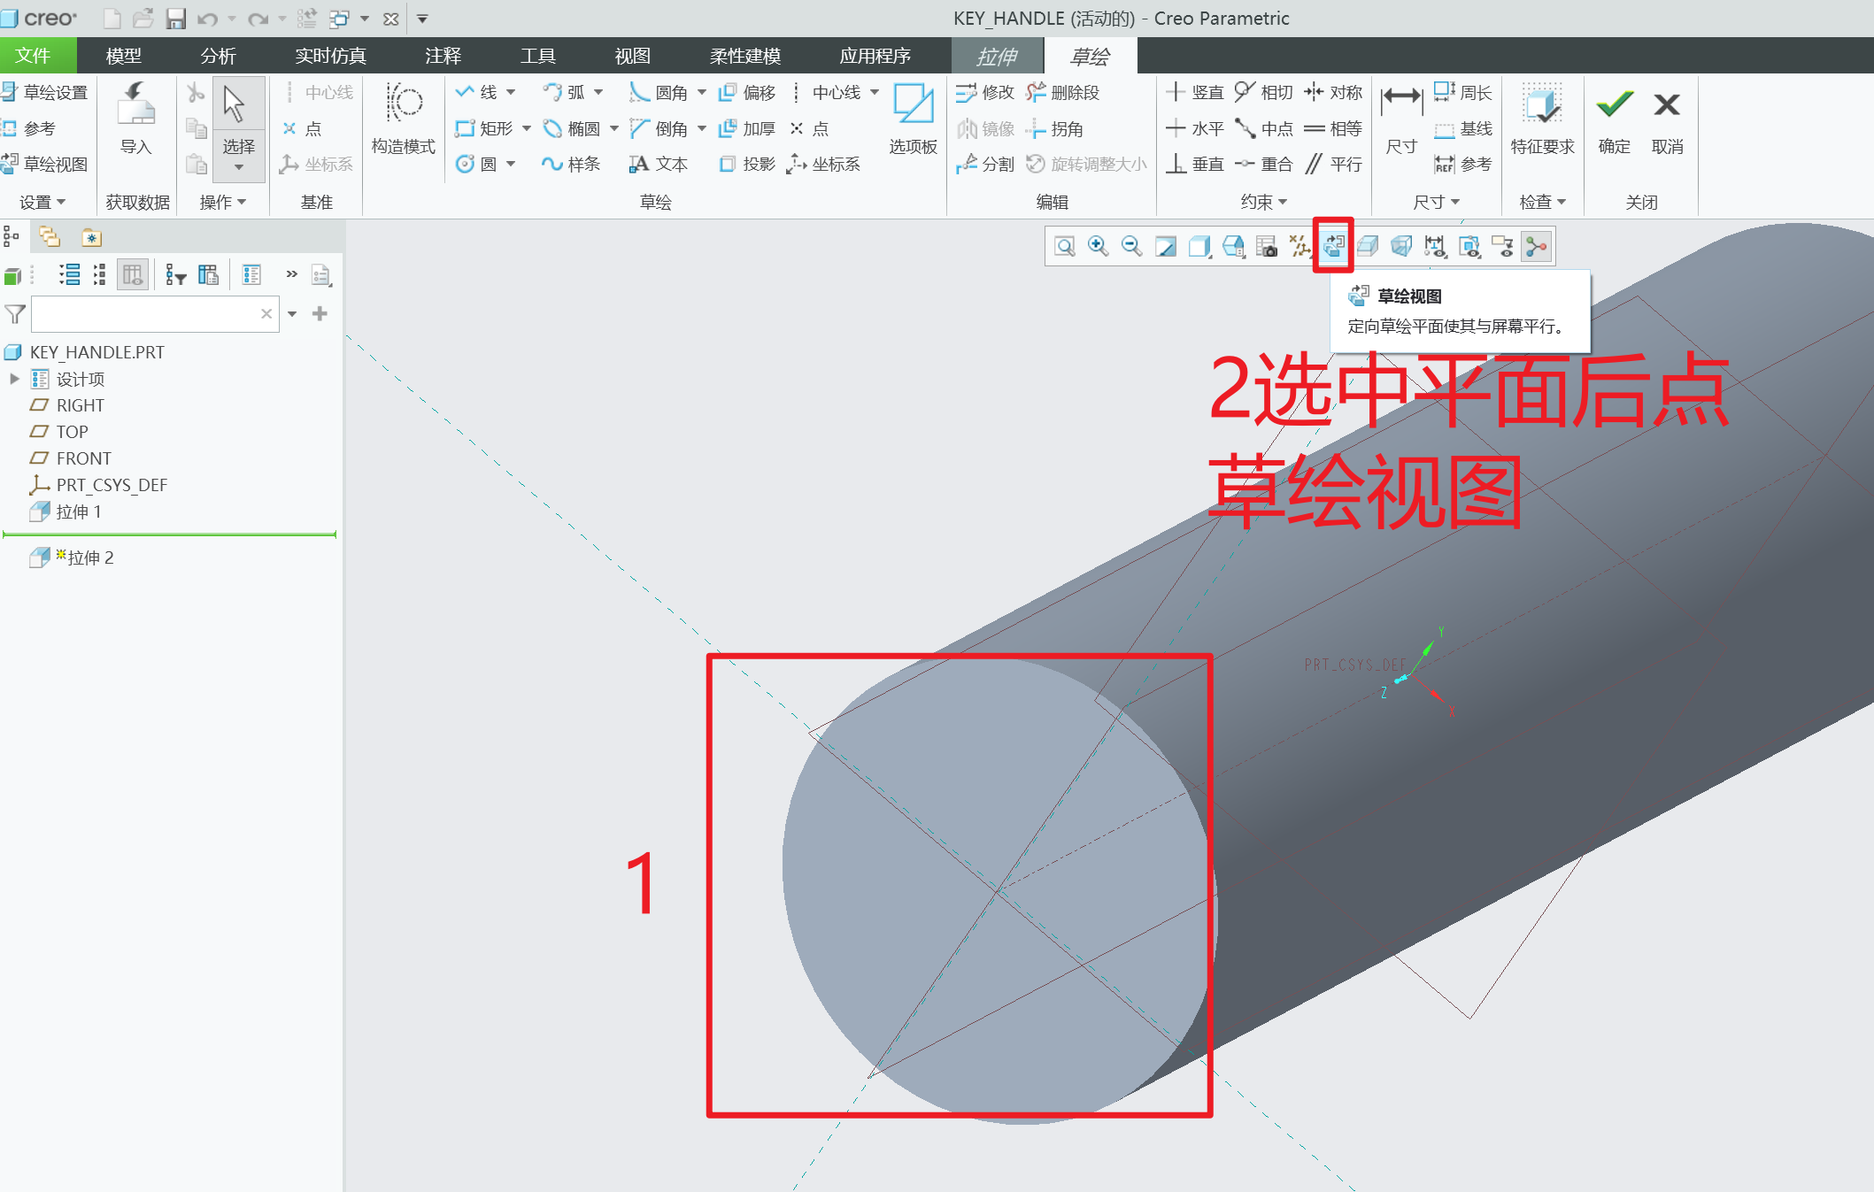Switch to the 视图 ribbon tab
The image size is (1874, 1192).
[631, 55]
